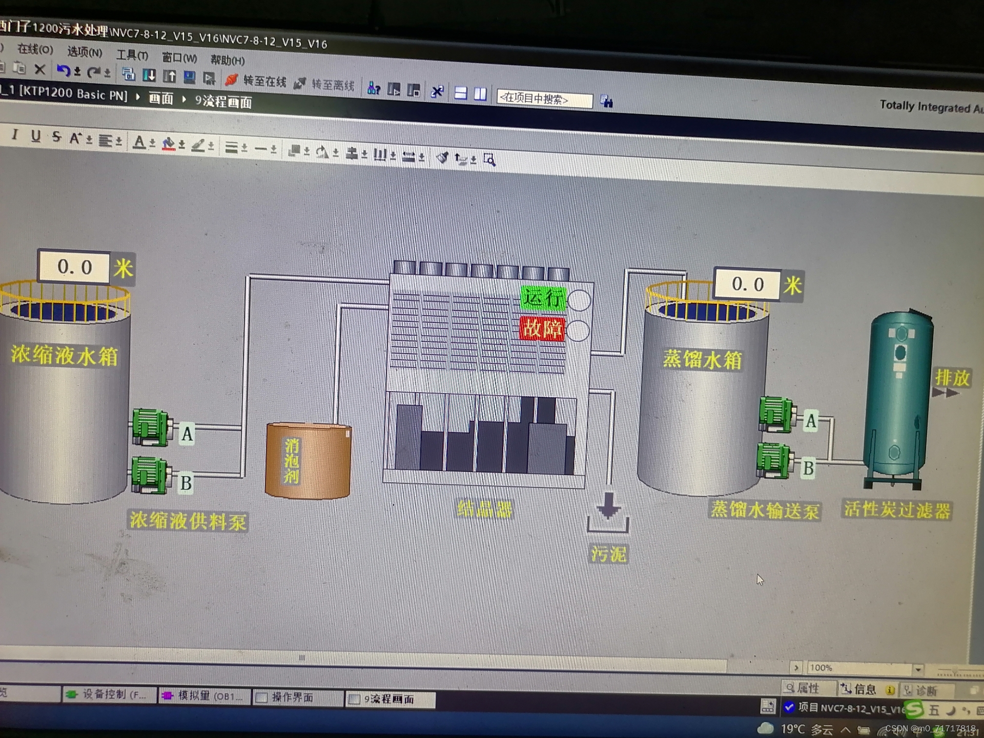The height and width of the screenshot is (738, 984).
Task: Open the text alignment dropdown arrow
Action: [119, 140]
